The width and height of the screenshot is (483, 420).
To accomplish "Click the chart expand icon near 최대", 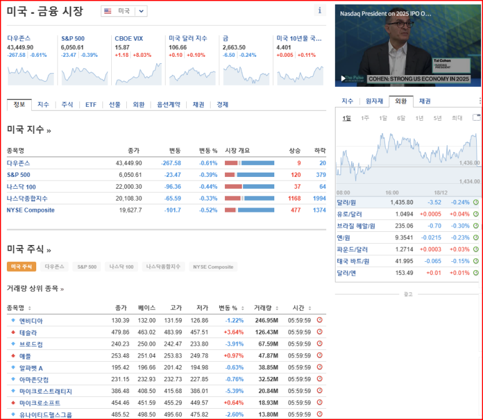I will 476,117.
